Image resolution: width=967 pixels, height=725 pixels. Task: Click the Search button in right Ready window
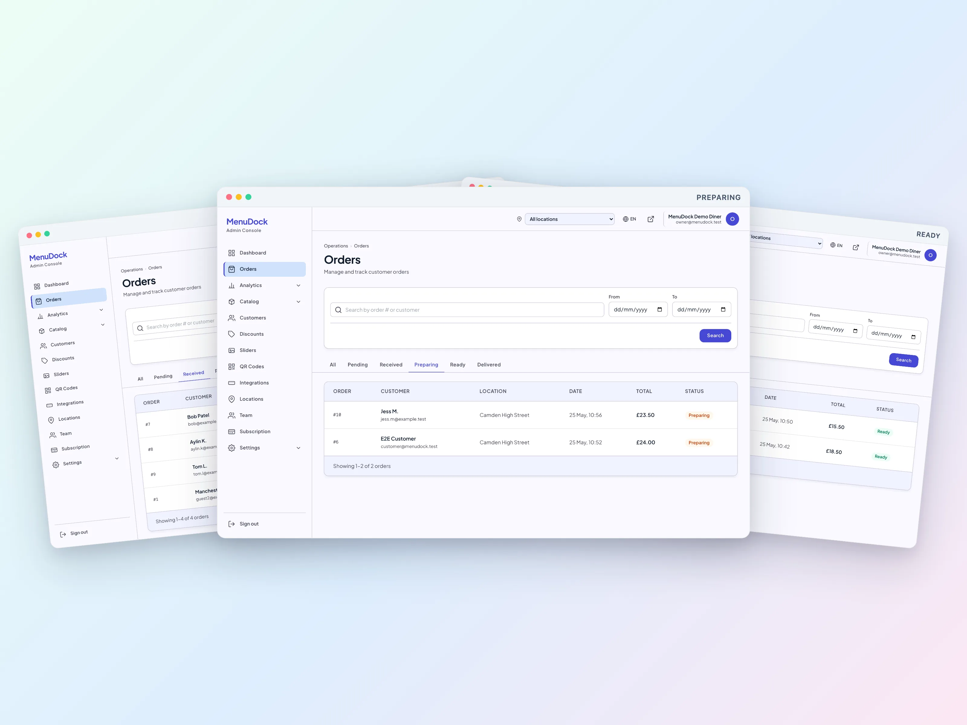pyautogui.click(x=904, y=360)
